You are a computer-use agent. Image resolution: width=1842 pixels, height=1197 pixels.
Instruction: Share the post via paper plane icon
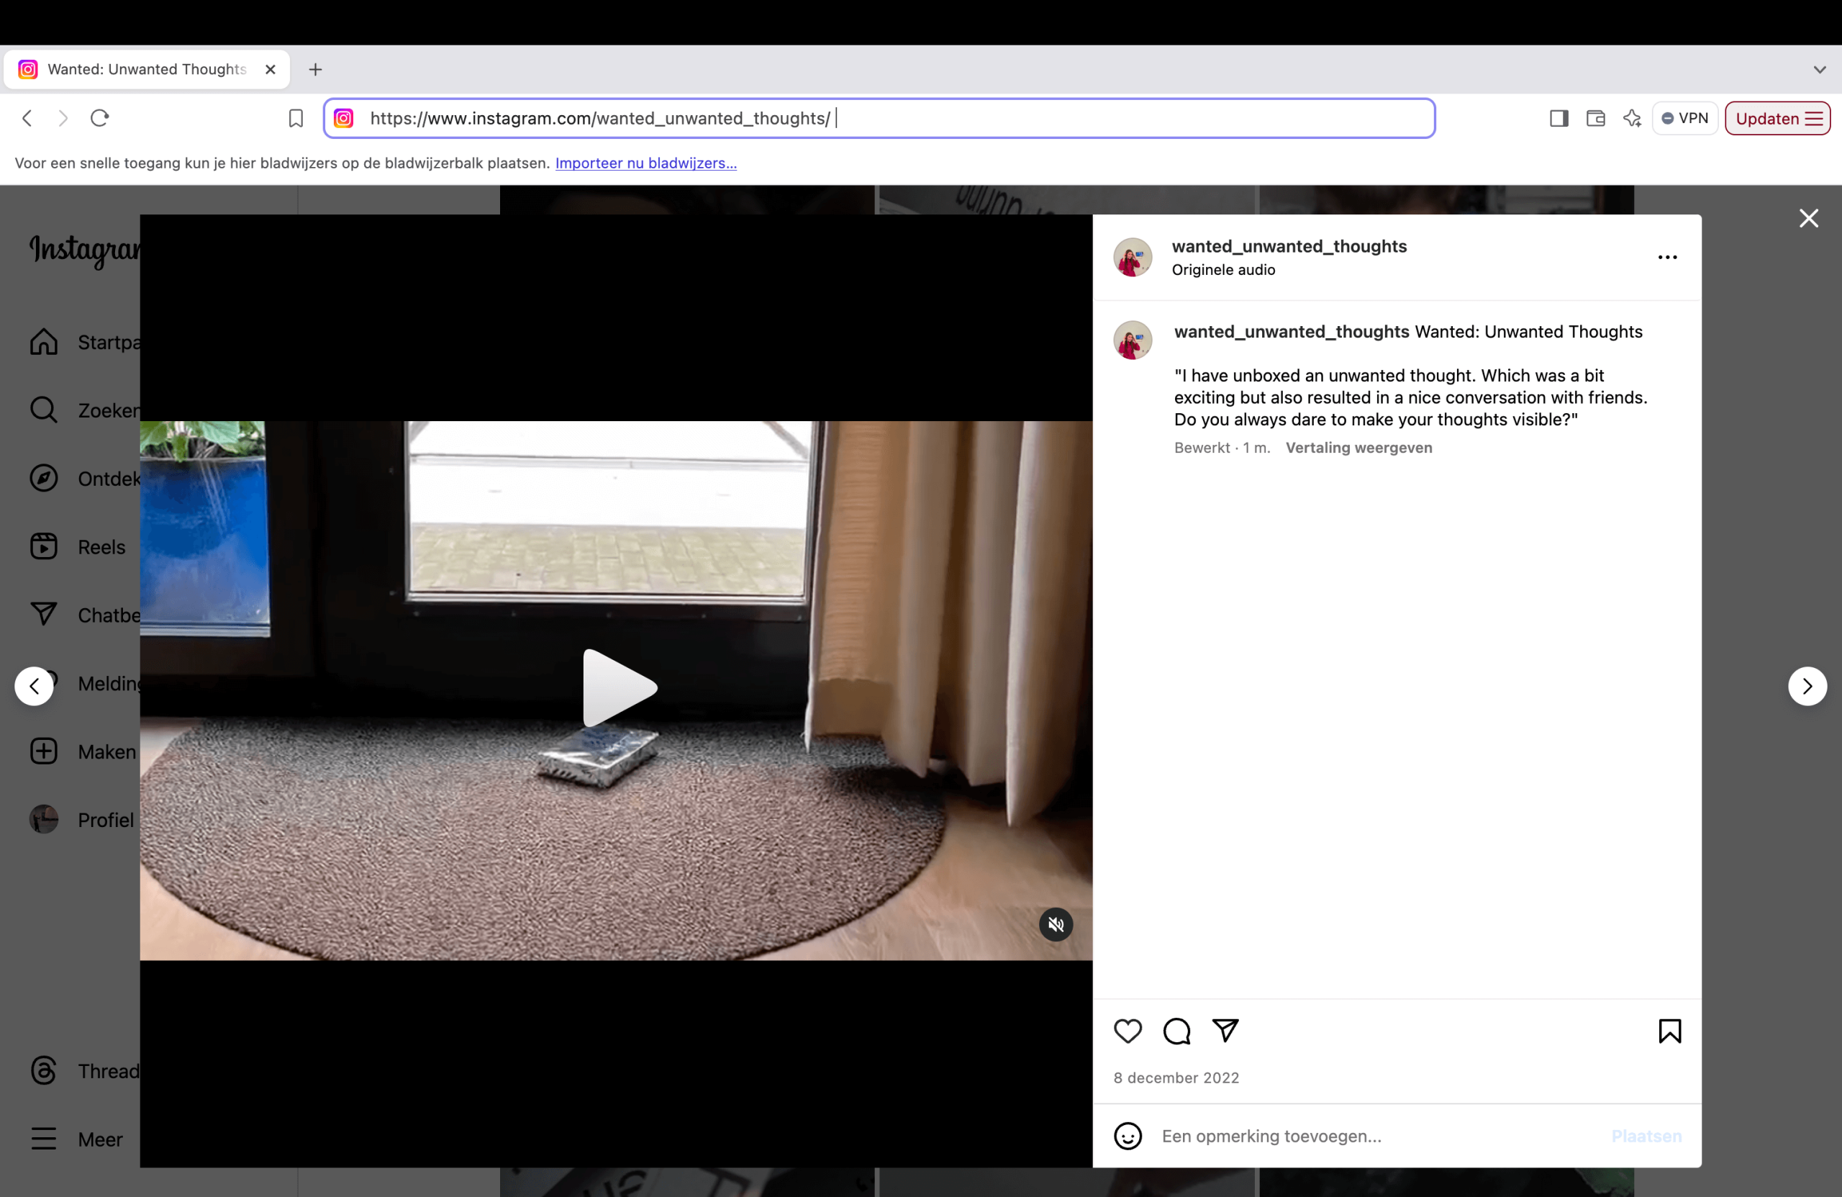1225,1031
